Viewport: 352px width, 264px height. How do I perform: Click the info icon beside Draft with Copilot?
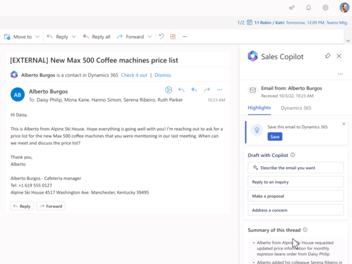click(293, 155)
